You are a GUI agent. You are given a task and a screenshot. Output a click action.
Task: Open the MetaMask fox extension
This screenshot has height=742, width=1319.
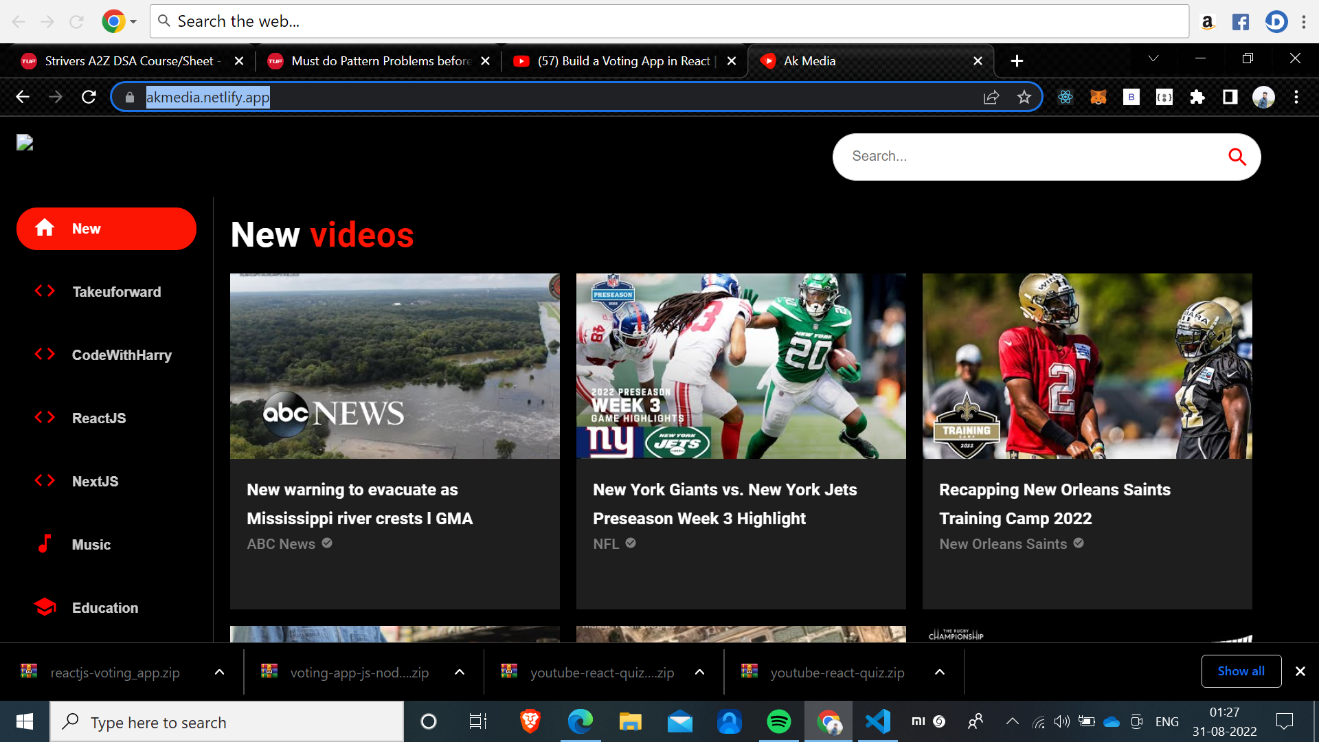pyautogui.click(x=1098, y=97)
